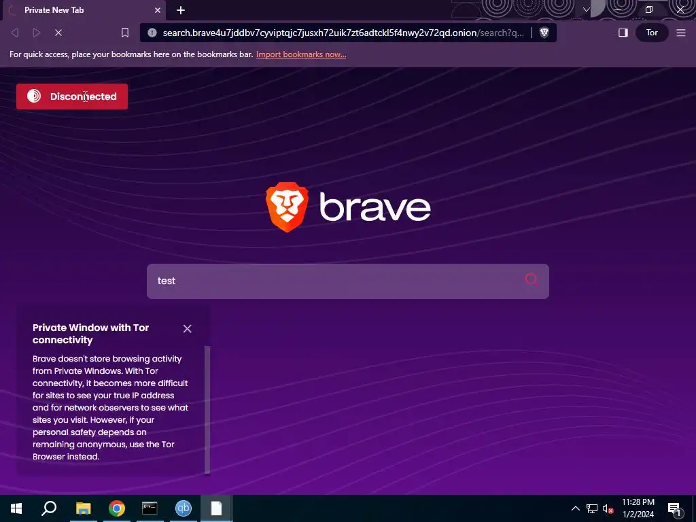Stop loading the page
This screenshot has width=696, height=522.
58,33
